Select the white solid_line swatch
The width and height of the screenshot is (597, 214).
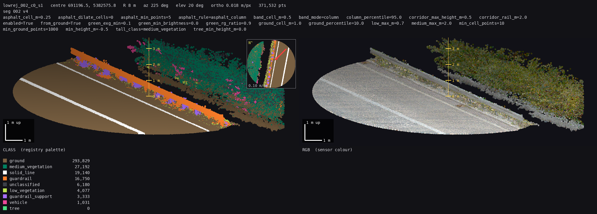[x=5, y=173]
